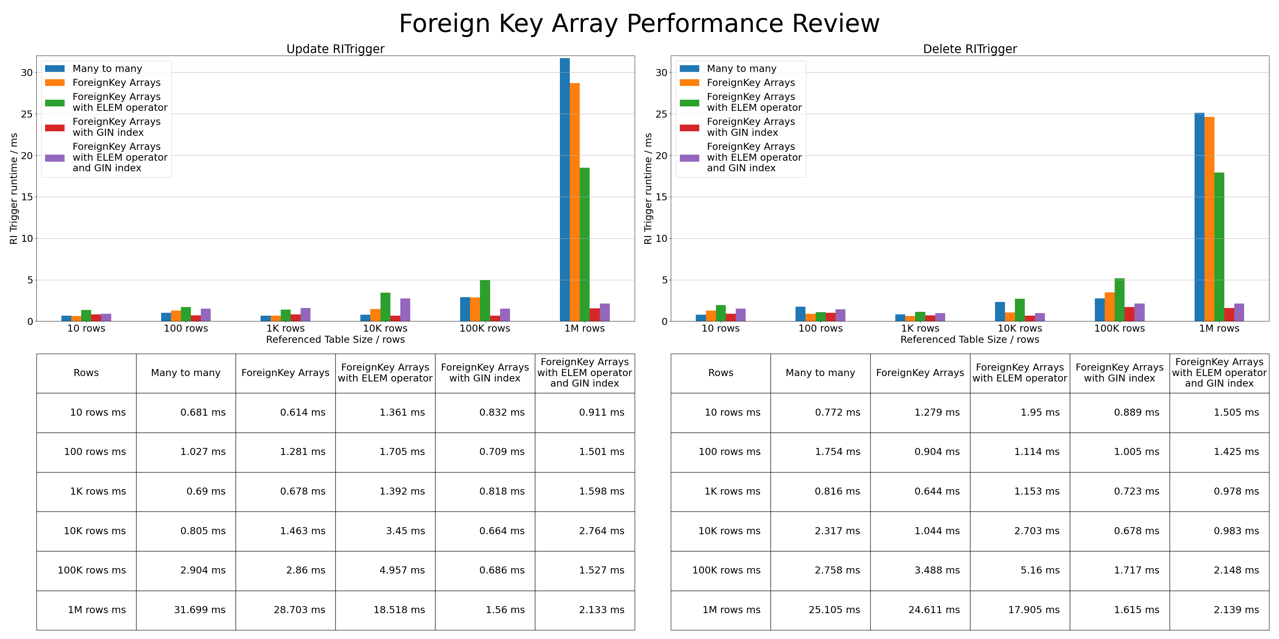1279x639 pixels.
Task: Click the purple ELEM and GIN swatch in Update legend
Action: click(x=55, y=158)
